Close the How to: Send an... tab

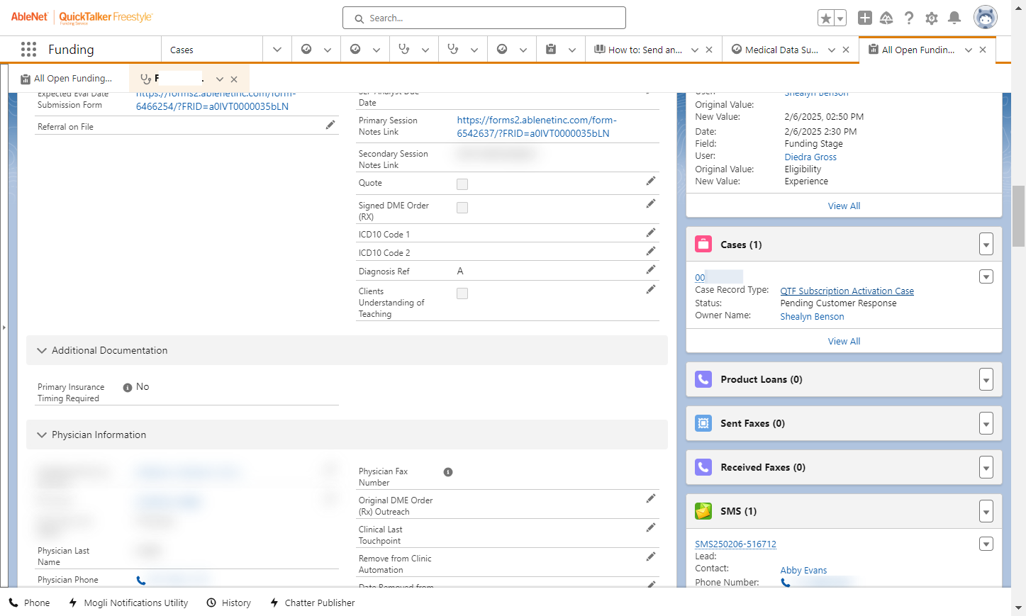click(x=709, y=50)
